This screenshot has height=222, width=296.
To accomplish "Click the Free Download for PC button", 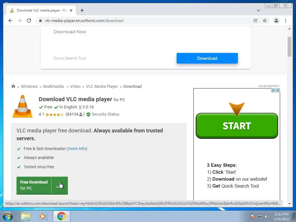I will (42, 185).
